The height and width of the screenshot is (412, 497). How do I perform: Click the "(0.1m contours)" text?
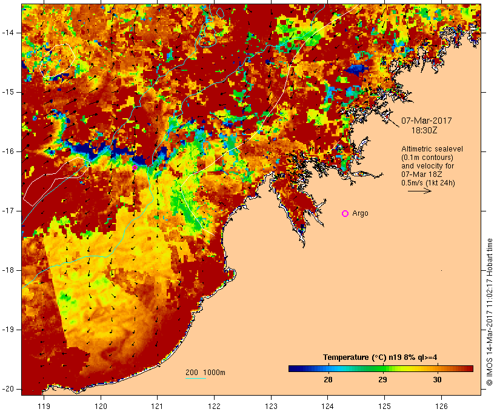pyautogui.click(x=427, y=158)
